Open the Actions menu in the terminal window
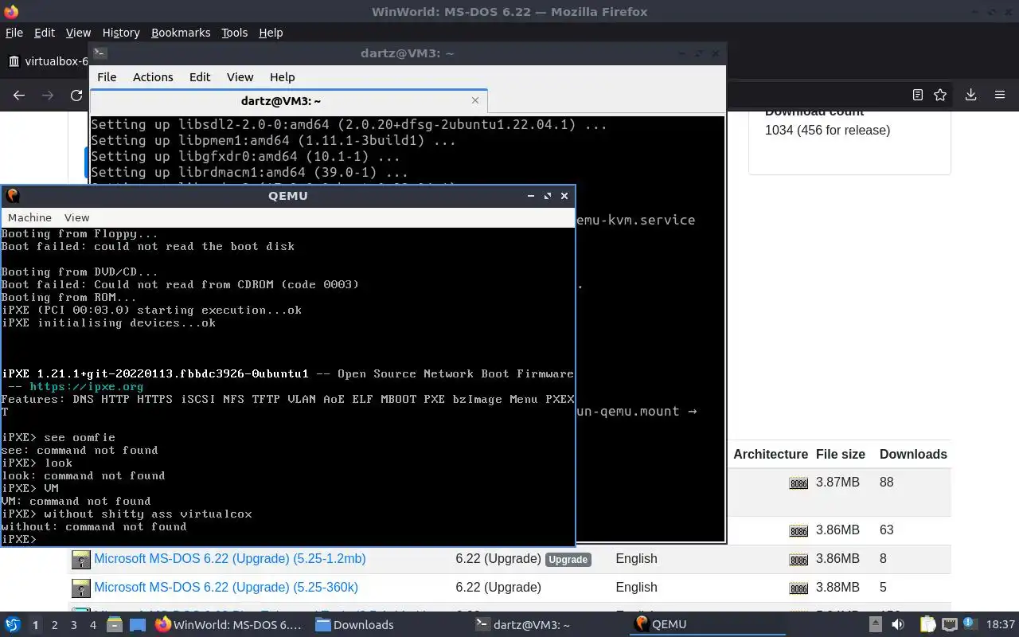This screenshot has width=1019, height=637. click(153, 77)
